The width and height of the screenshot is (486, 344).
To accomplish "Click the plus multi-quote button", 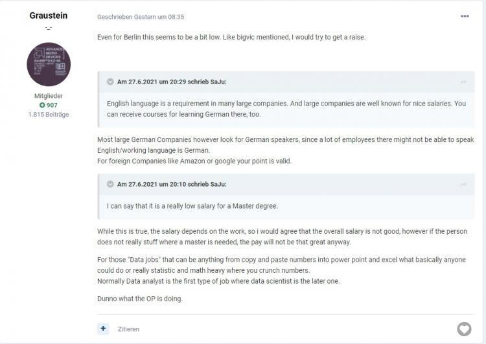I will tap(103, 328).
